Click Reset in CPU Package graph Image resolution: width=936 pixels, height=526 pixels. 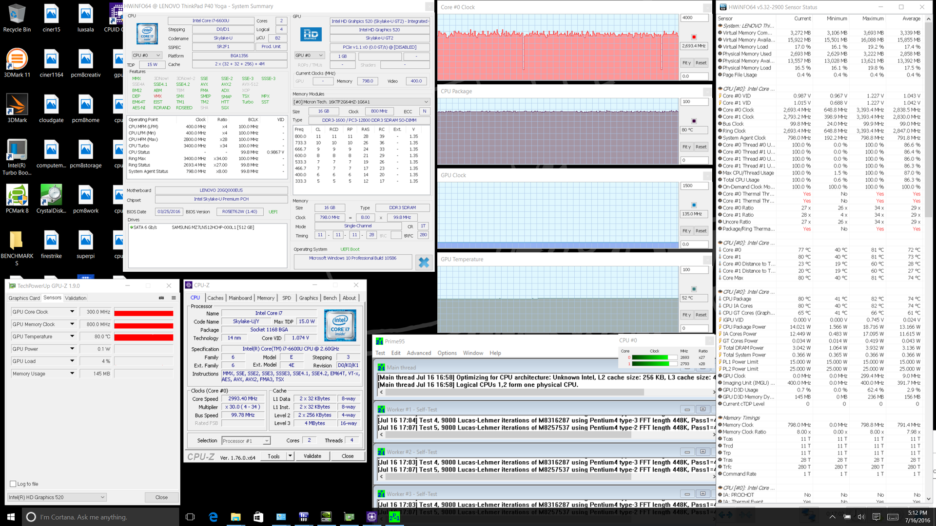[x=701, y=147]
